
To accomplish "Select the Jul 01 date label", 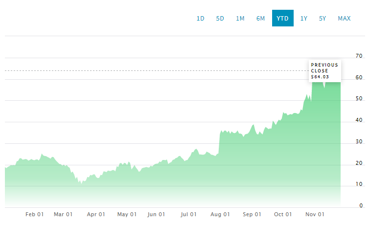I will point(188,214).
